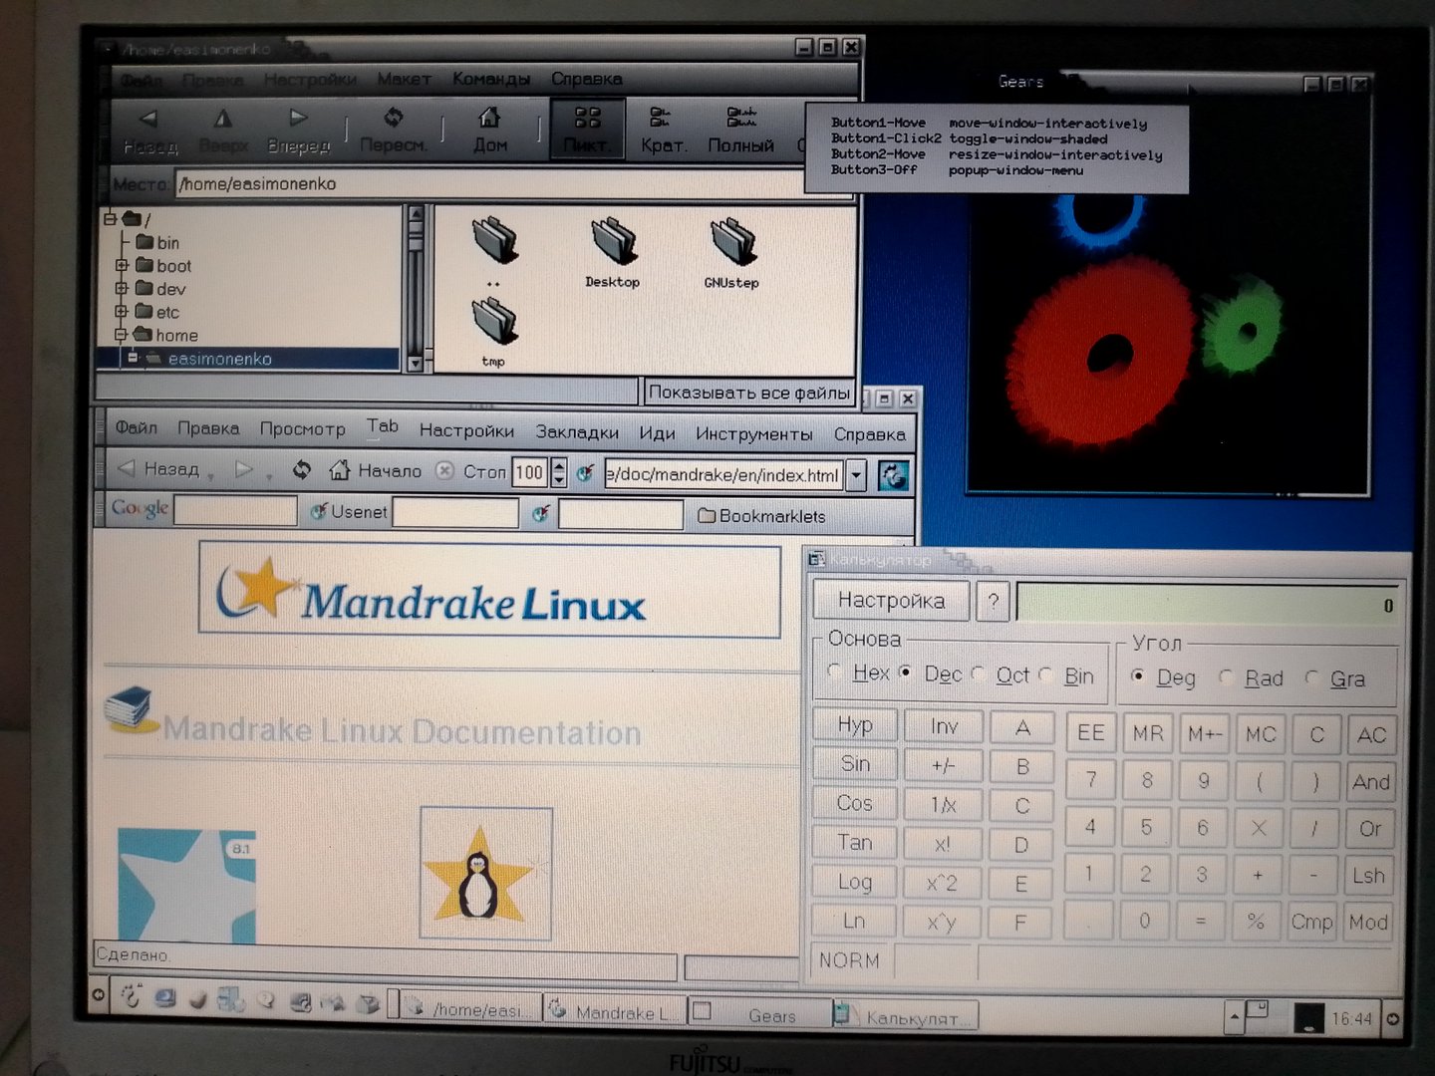The width and height of the screenshot is (1435, 1076).
Task: Click the animated browser logo at toolbar end
Action: coord(893,475)
